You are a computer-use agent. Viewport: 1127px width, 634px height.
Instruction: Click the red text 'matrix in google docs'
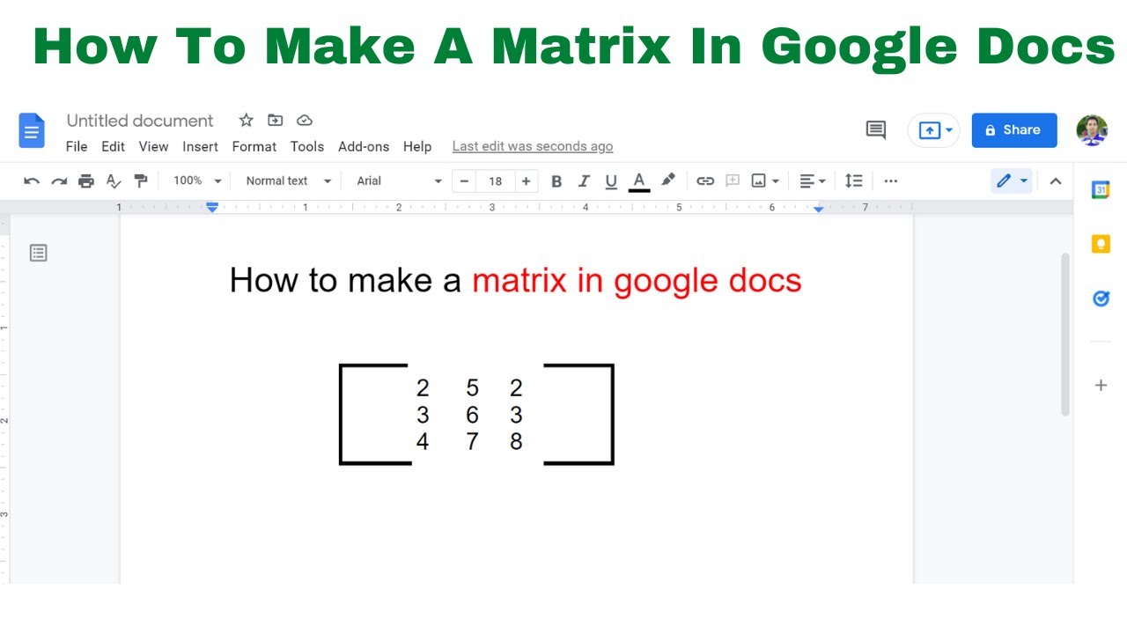(x=637, y=281)
